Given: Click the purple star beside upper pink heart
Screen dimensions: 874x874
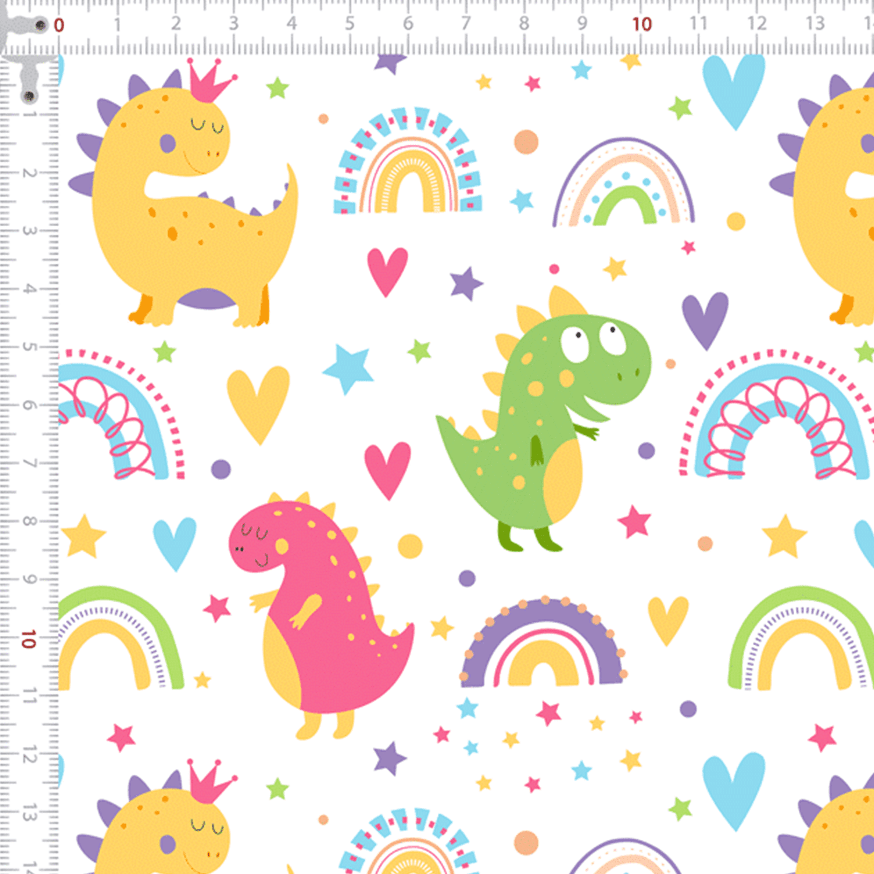Looking at the screenshot, I should [x=466, y=284].
